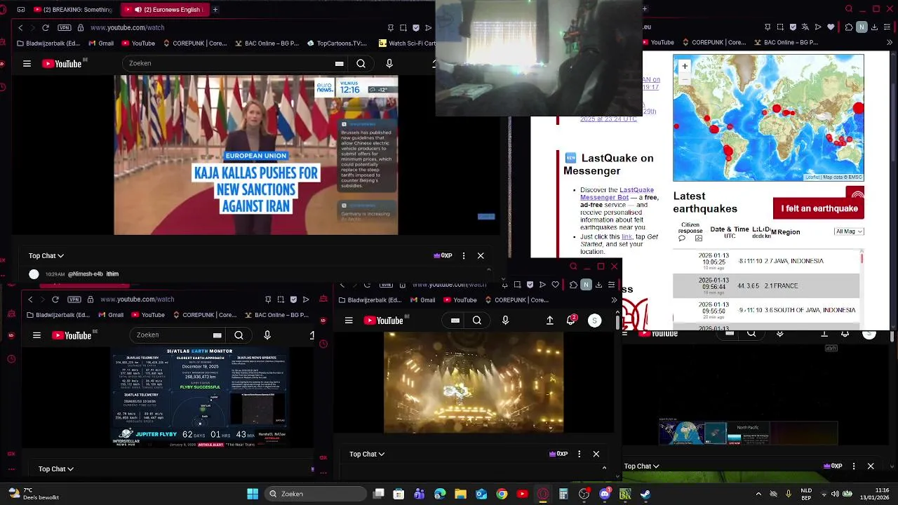Select the FRANCE earthquake row
Viewport: 898px width, 505px height.
coord(766,286)
